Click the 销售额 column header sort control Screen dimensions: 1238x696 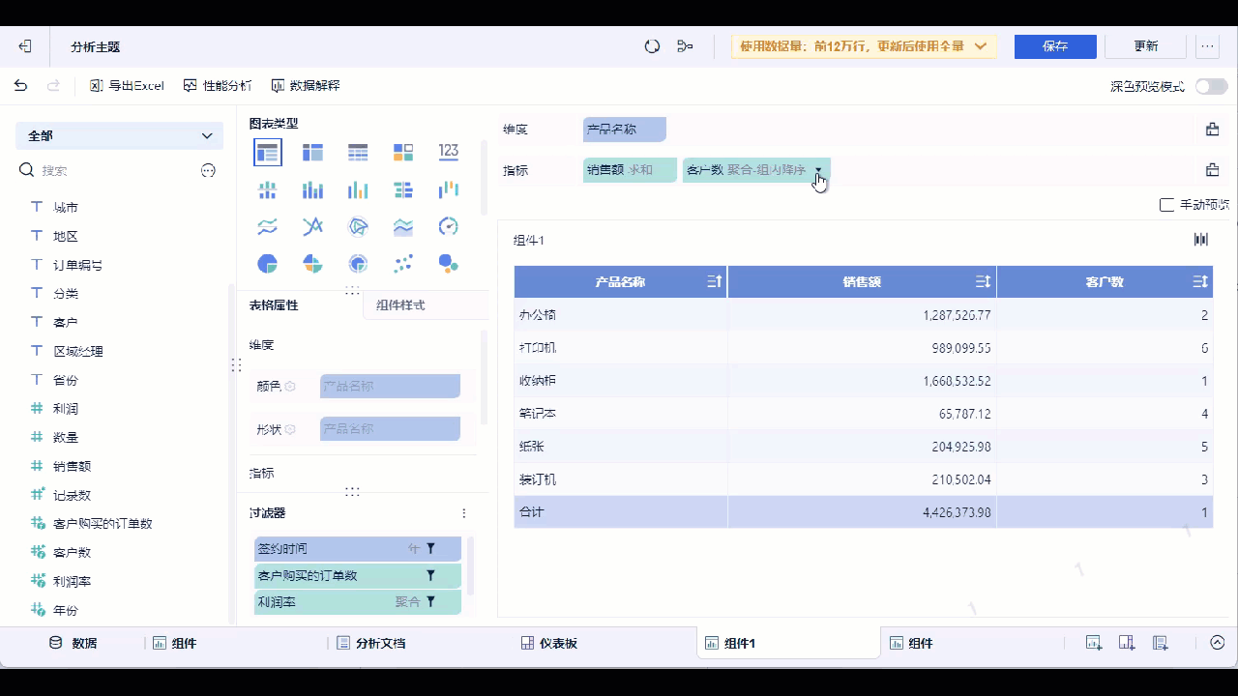point(985,281)
